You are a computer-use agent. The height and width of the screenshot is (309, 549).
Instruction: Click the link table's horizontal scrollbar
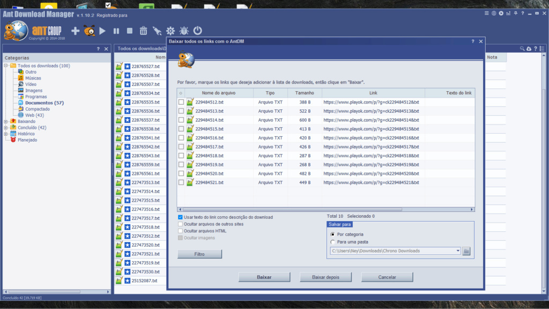292,210
